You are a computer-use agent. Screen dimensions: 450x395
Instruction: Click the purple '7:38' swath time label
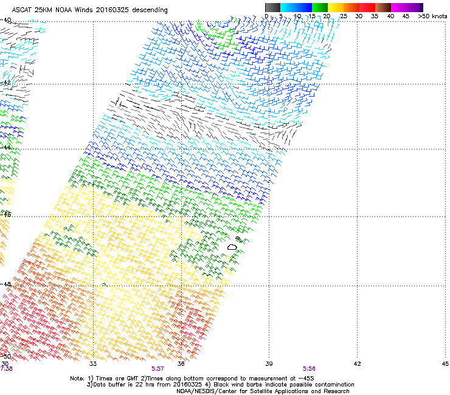point(6,369)
